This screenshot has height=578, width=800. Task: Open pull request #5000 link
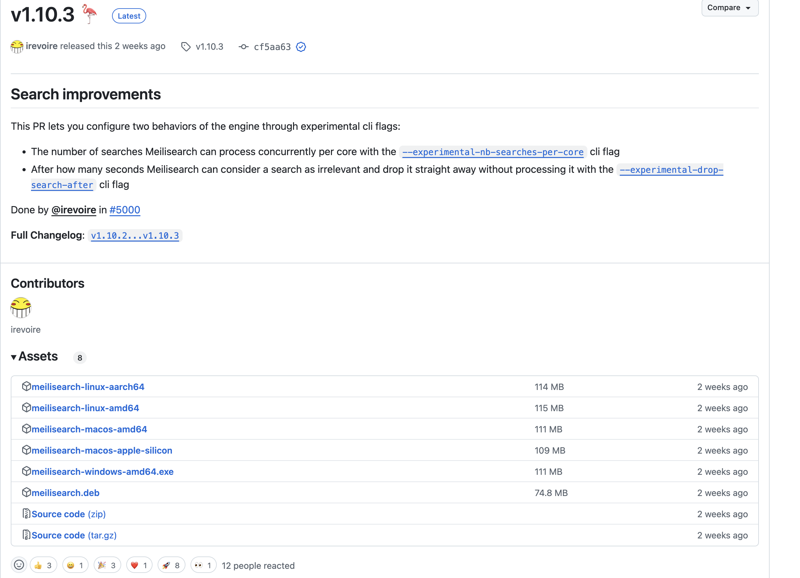(124, 210)
